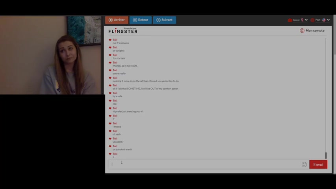Click the gender symbol icon
Viewport: 336px width, 189px height.
coord(302,20)
